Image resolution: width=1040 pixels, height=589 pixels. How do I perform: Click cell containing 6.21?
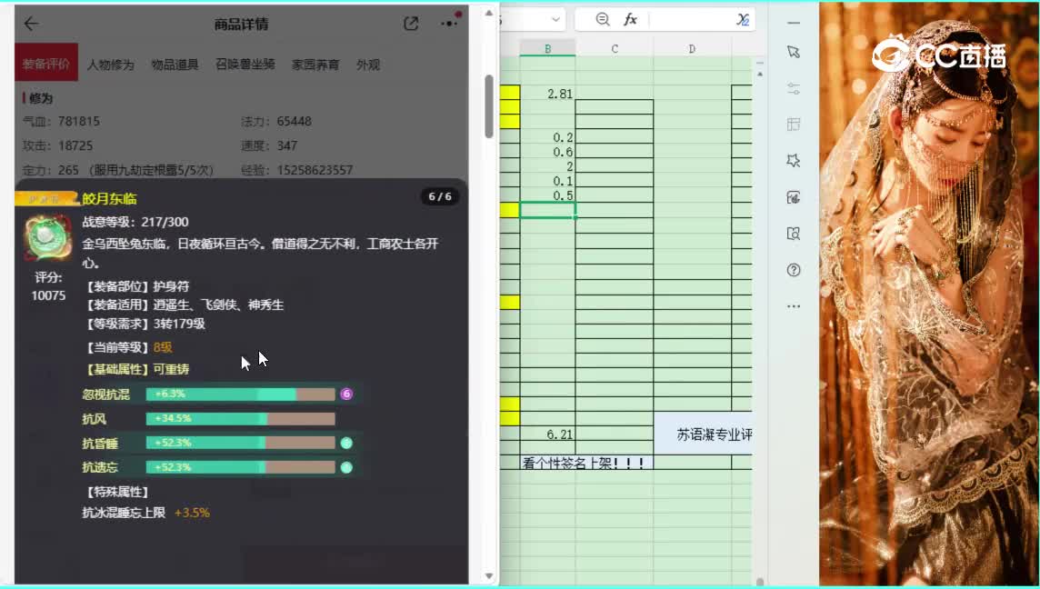pyautogui.click(x=547, y=434)
